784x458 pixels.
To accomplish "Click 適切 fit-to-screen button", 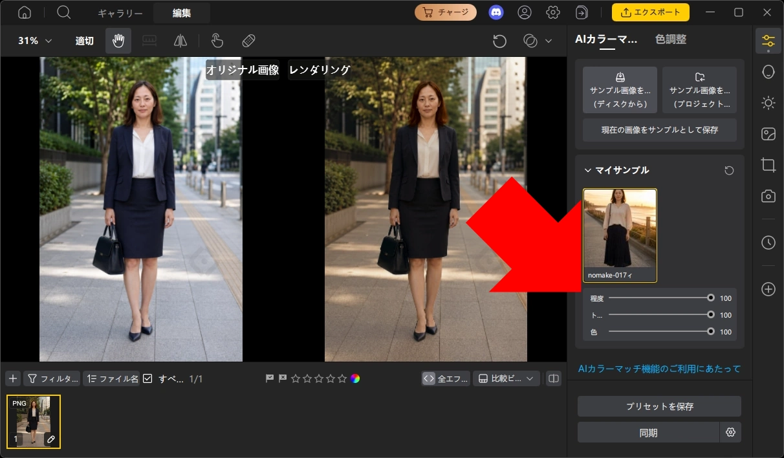I will (84, 41).
